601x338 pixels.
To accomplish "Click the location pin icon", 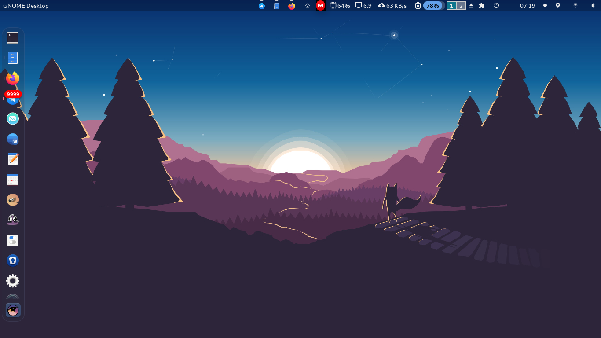I will [x=558, y=6].
